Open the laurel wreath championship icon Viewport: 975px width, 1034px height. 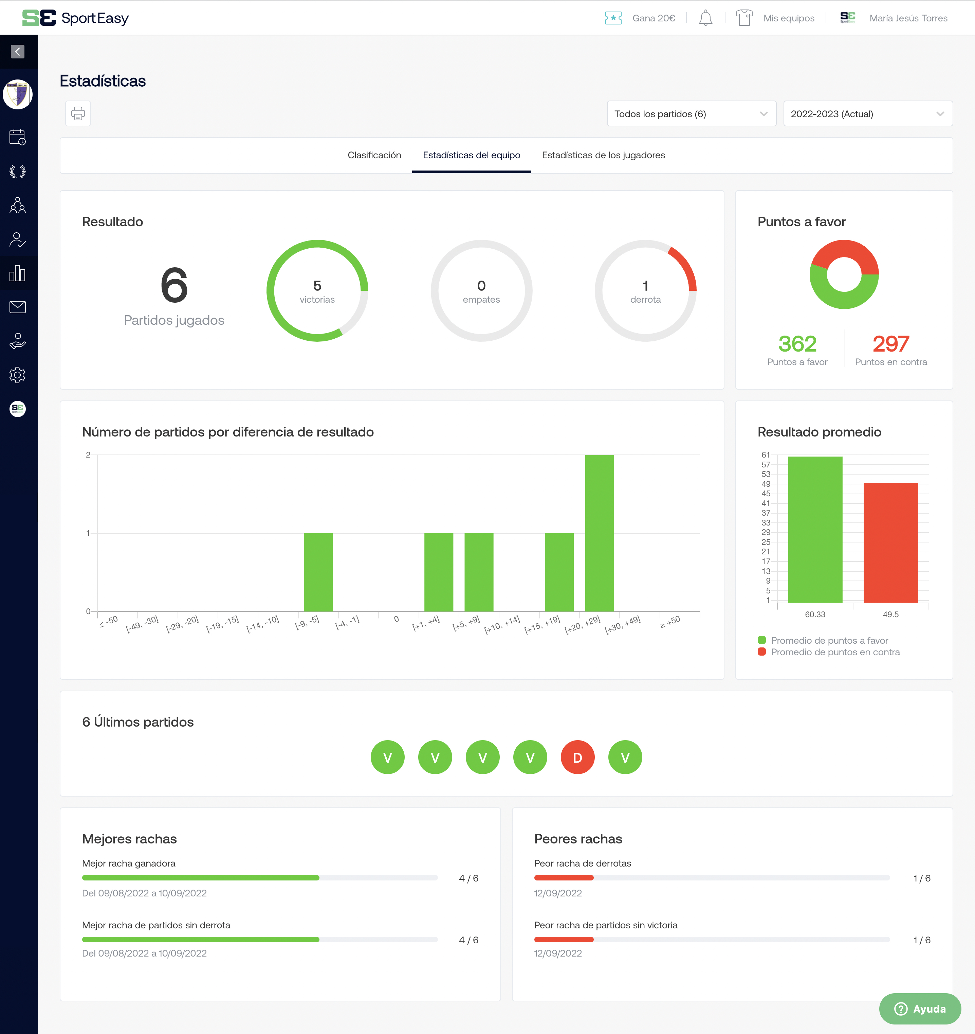(18, 172)
